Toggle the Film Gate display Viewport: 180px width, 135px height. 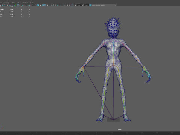point(20,5)
